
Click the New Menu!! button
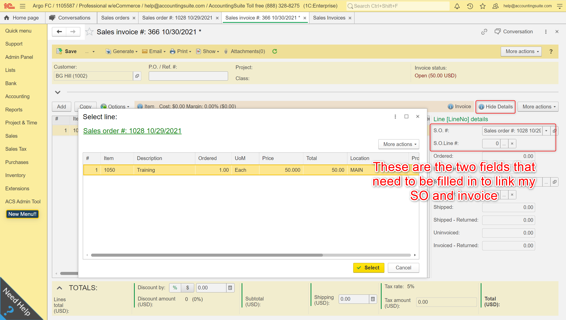22,214
